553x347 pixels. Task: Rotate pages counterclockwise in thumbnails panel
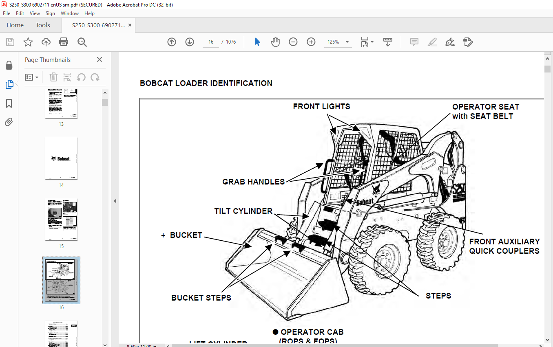pos(81,77)
